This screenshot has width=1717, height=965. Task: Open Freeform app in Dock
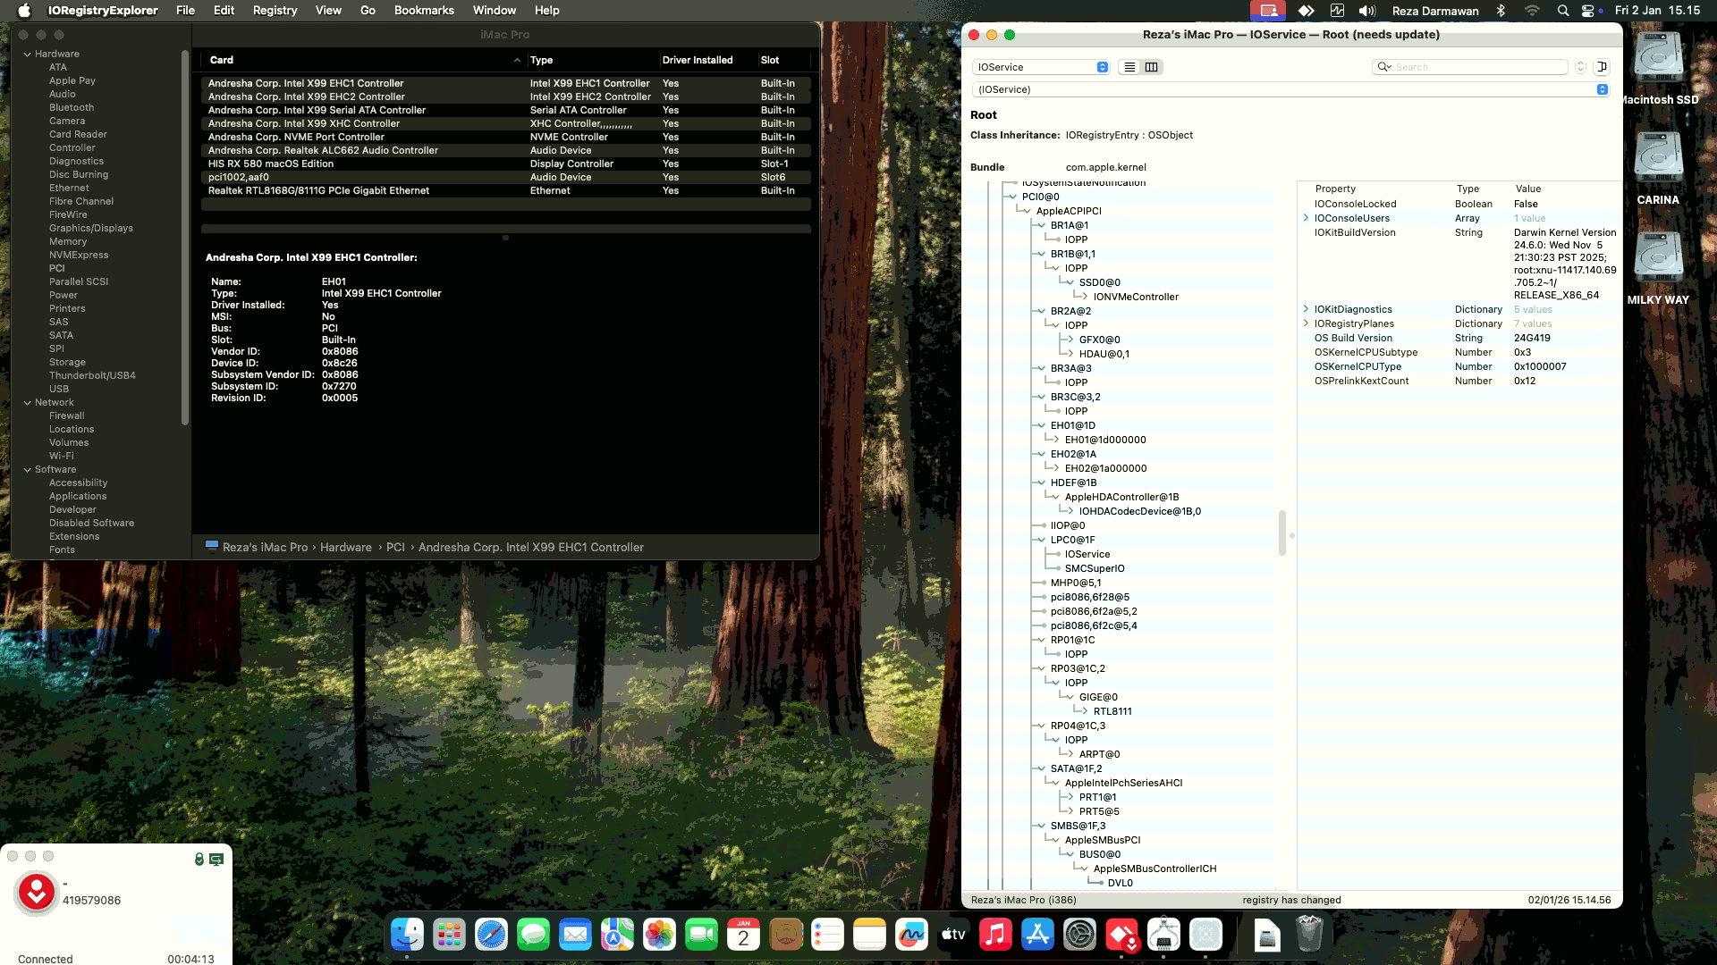point(911,936)
